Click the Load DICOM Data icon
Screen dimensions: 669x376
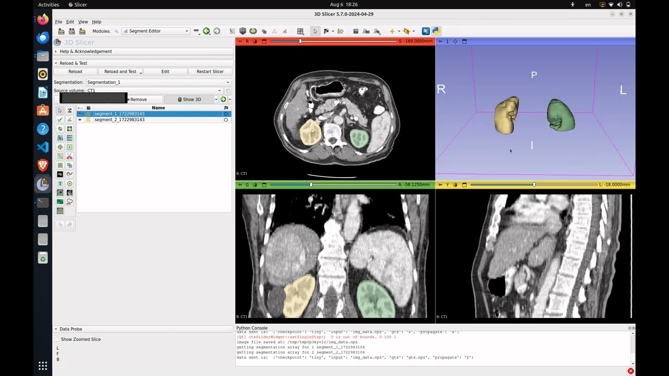[x=72, y=31]
